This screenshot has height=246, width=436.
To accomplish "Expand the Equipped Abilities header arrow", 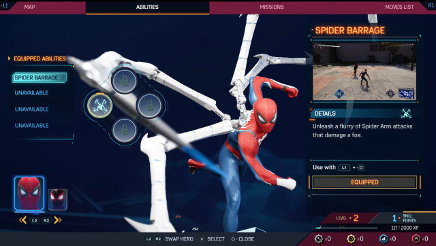I will pos(9,58).
